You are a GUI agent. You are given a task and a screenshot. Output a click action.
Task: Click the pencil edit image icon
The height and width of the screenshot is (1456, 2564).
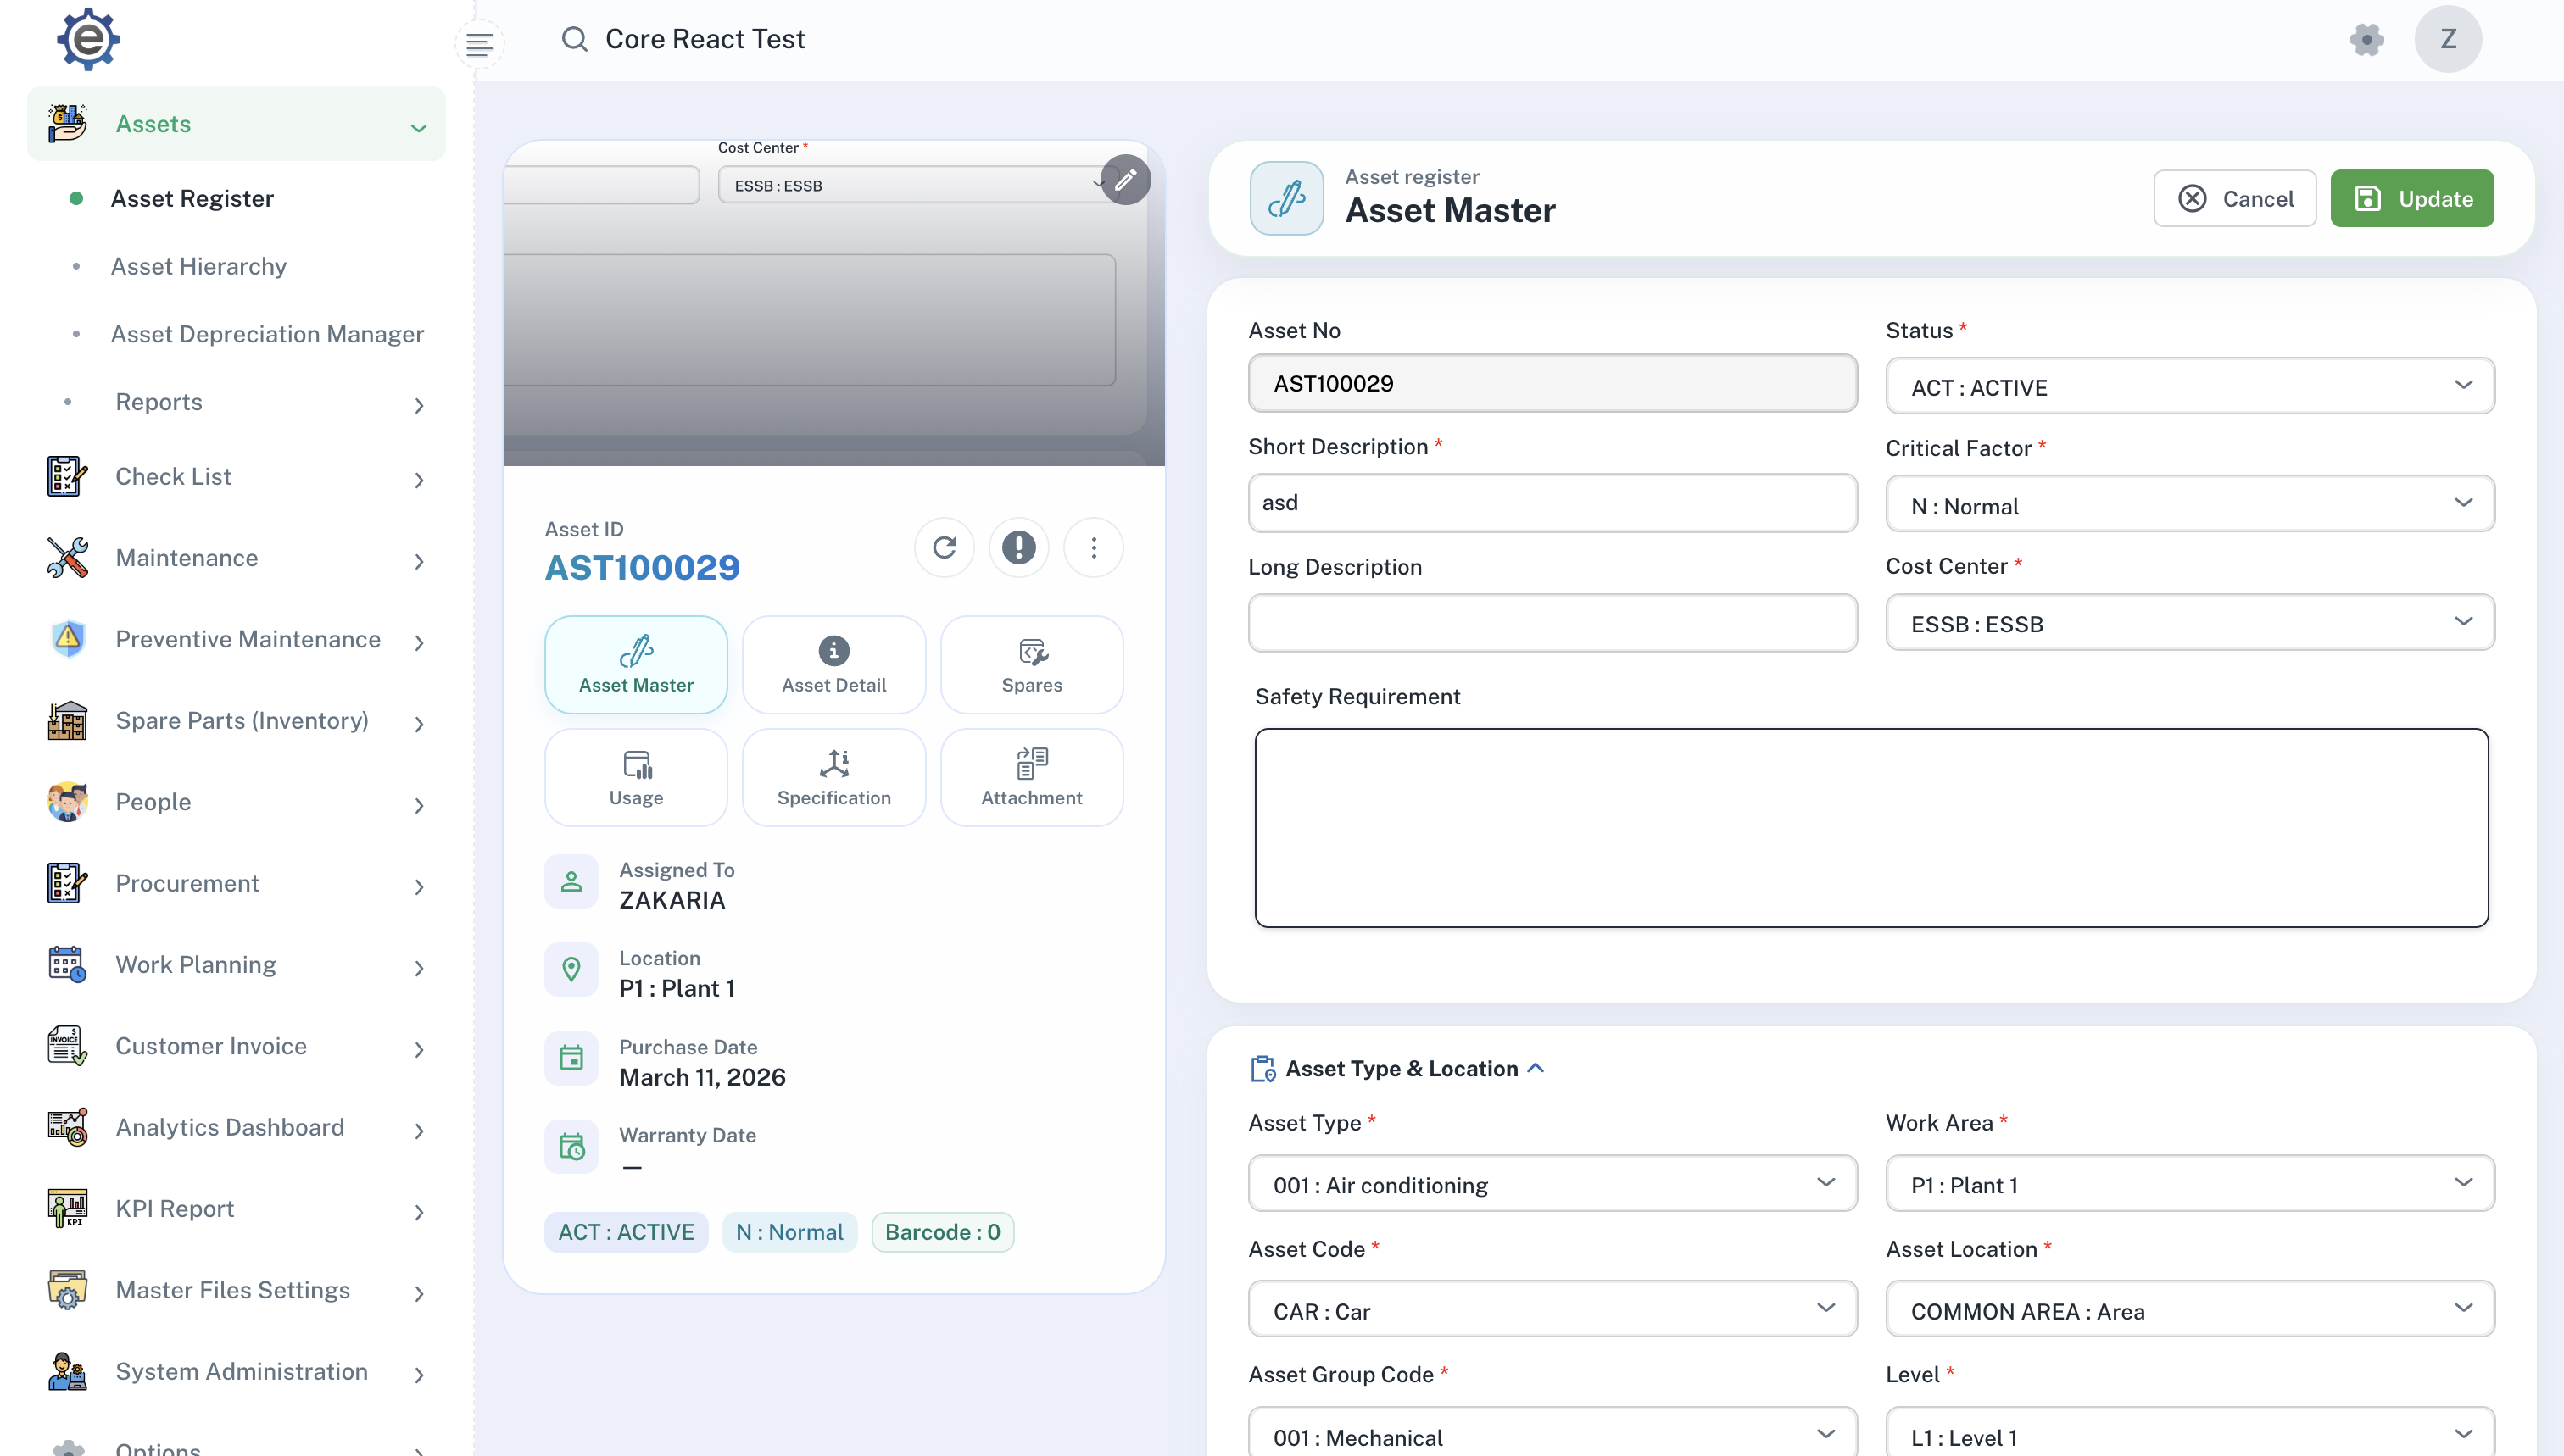pos(1125,180)
